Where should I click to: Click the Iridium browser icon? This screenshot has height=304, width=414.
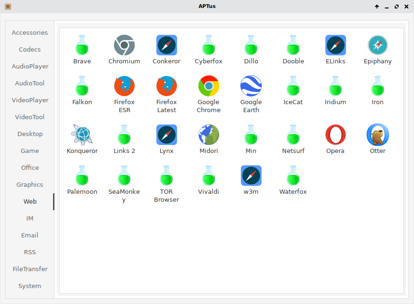coord(336,86)
